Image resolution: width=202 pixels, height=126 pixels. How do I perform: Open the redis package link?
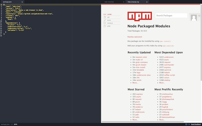click(x=137, y=117)
